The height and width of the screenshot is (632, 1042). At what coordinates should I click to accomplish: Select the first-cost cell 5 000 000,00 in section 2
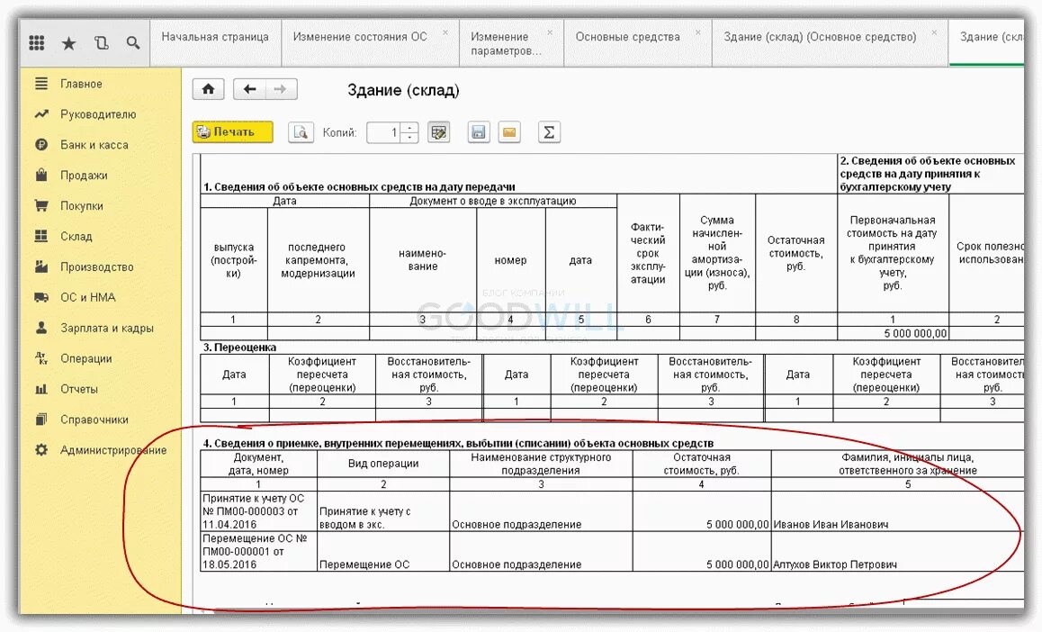coord(894,333)
